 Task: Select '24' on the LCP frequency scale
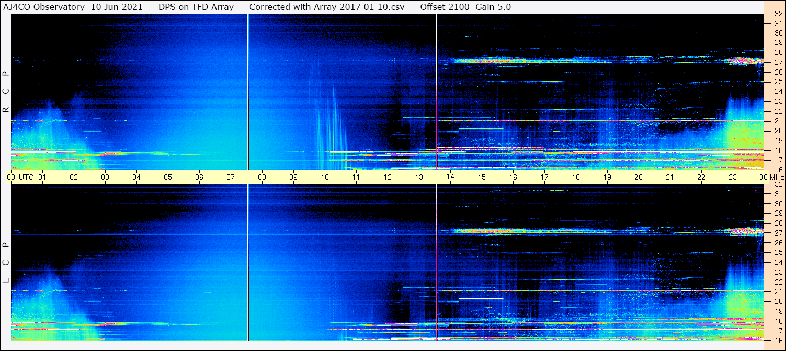pyautogui.click(x=778, y=263)
